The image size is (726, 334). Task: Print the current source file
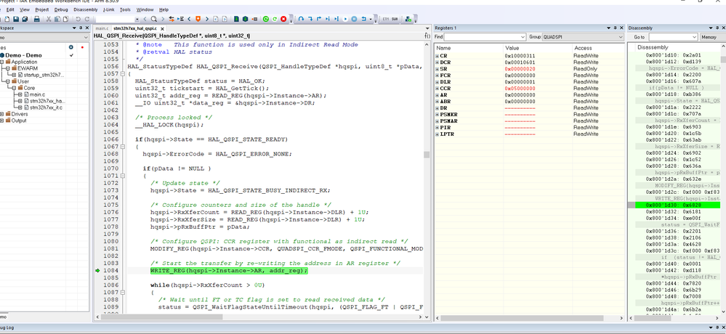(36, 19)
